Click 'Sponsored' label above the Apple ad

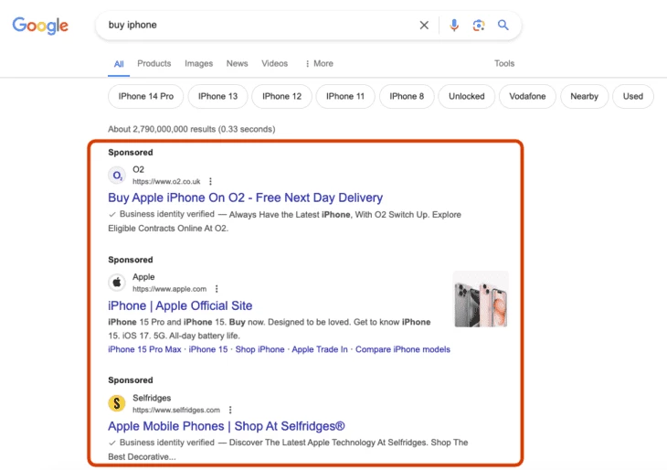[130, 260]
